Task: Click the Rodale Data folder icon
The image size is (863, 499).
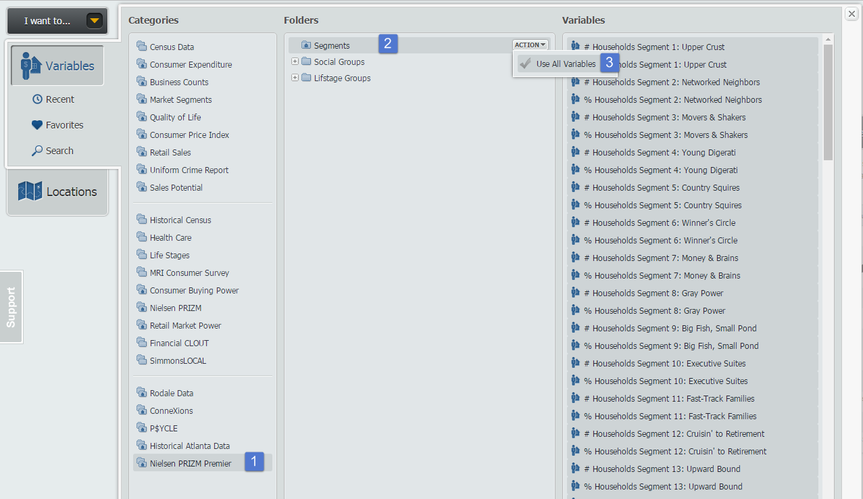Action: [141, 392]
